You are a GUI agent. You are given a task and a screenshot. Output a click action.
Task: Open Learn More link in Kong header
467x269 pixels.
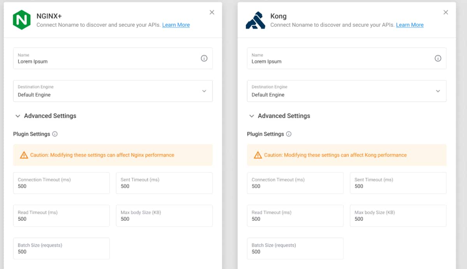[x=410, y=25]
